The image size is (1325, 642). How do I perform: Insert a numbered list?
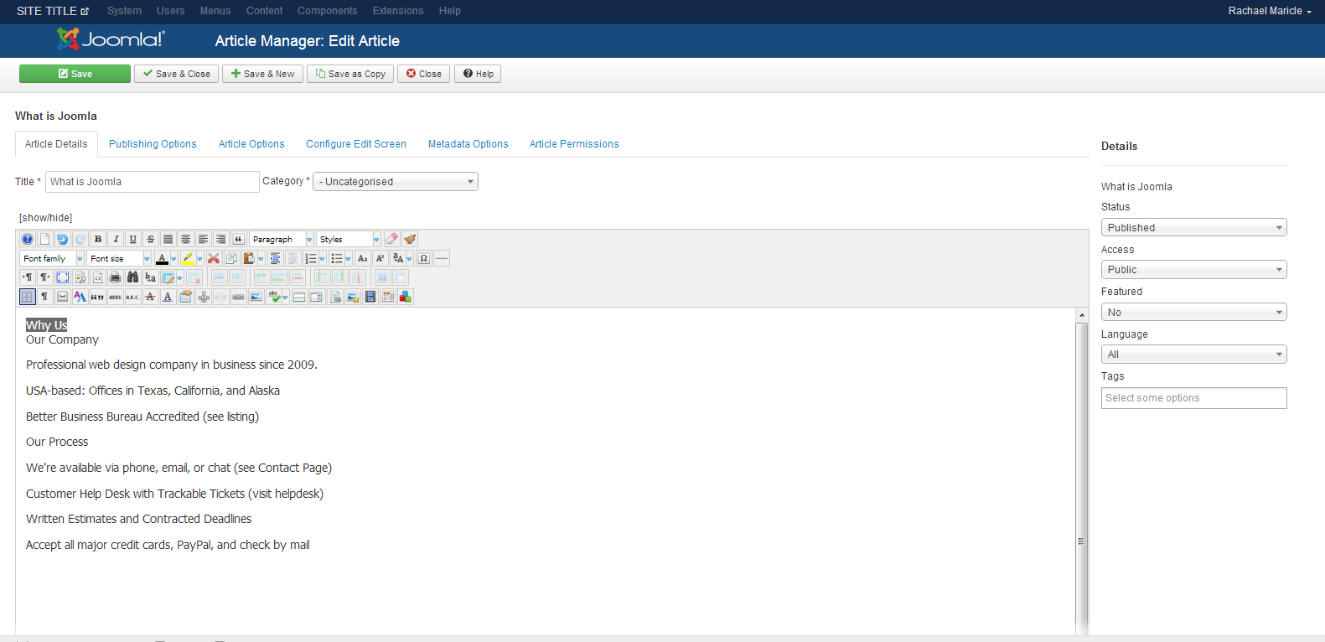(310, 258)
